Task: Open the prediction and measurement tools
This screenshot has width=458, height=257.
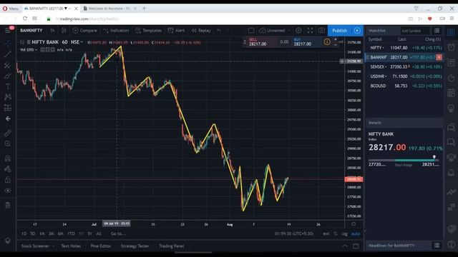Action: point(8,108)
